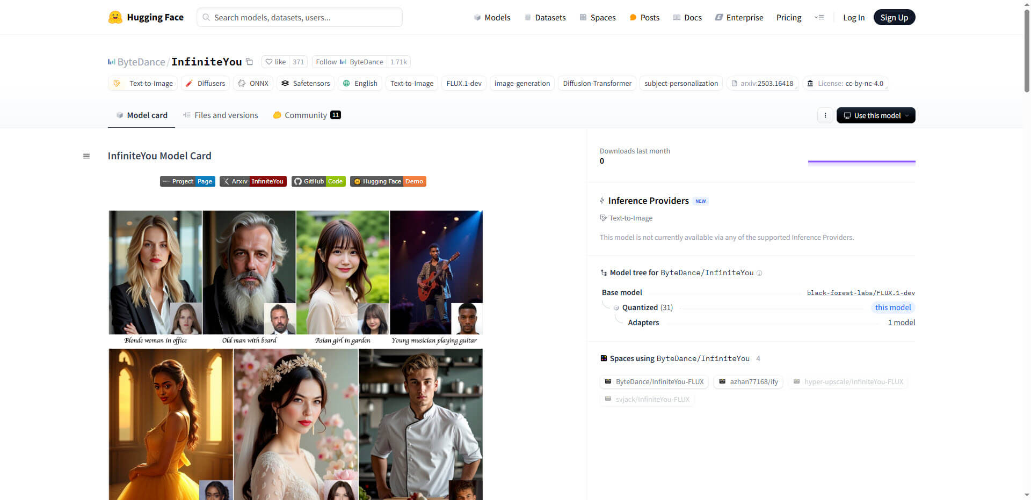This screenshot has height=500, width=1031.
Task: Expand the Use this model dropdown
Action: click(x=876, y=115)
